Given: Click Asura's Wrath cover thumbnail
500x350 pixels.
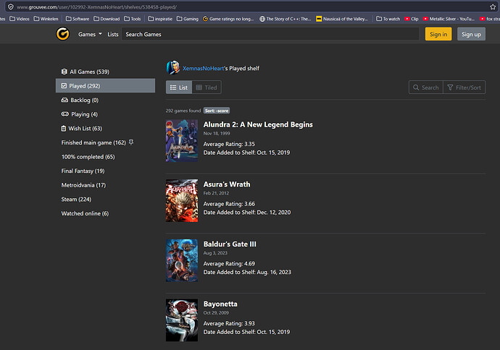Looking at the screenshot, I should pyautogui.click(x=182, y=200).
